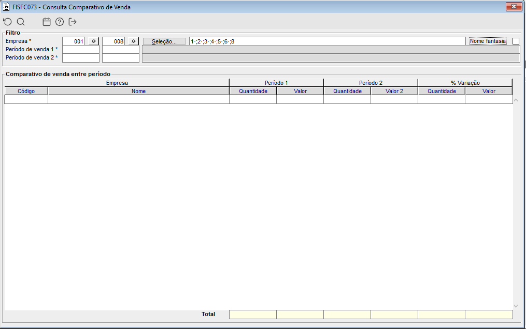
Task: Open lookup arrows next to Empresa 008
Action: point(134,41)
